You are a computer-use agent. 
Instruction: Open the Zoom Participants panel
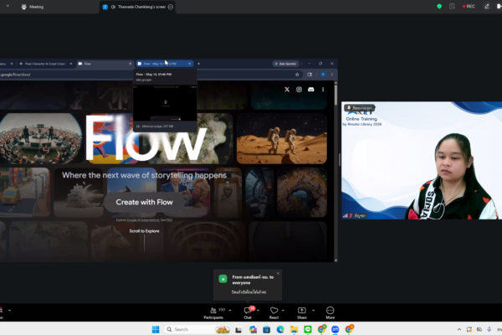point(213,312)
